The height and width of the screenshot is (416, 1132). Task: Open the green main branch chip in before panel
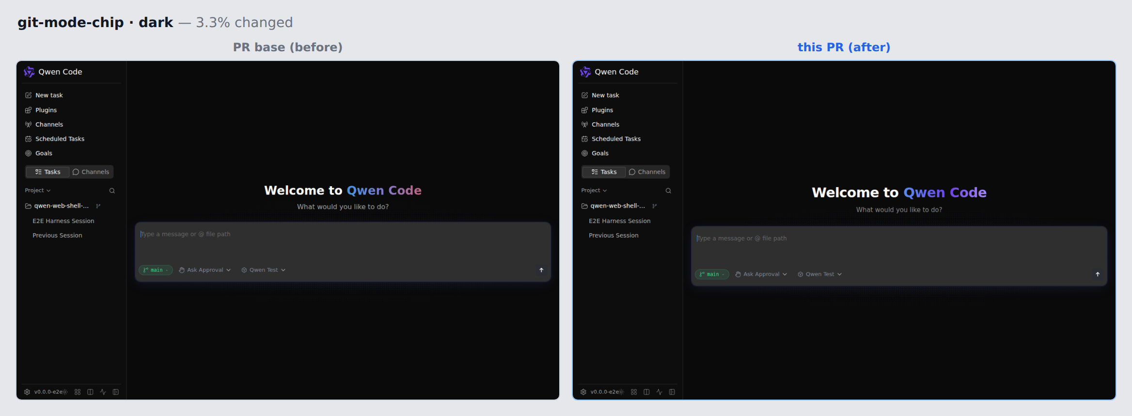156,270
